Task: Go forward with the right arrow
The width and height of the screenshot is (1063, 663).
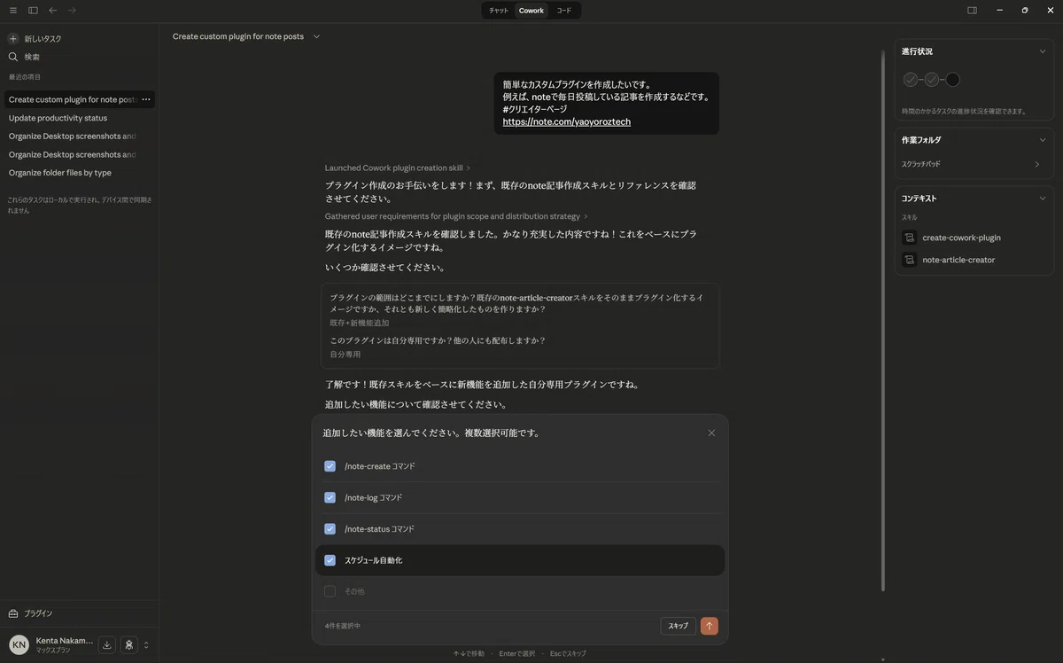Action: [x=72, y=11]
